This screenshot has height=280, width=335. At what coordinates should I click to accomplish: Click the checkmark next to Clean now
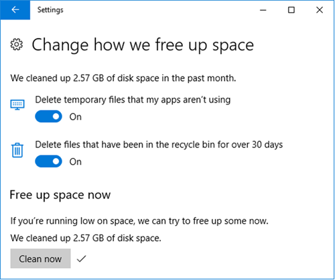pyautogui.click(x=81, y=259)
